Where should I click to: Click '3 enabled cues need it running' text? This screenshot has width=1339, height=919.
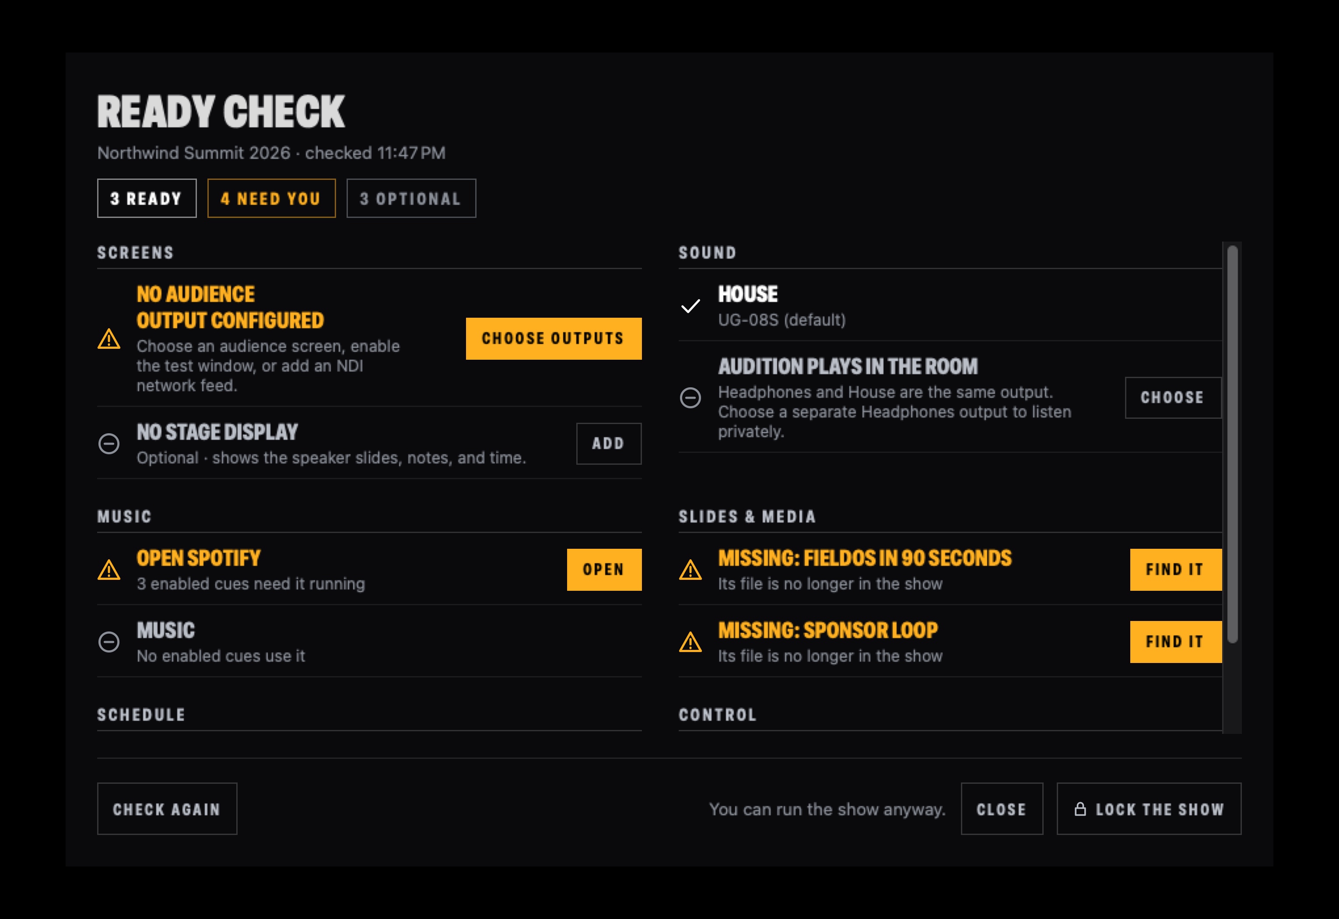tap(251, 584)
